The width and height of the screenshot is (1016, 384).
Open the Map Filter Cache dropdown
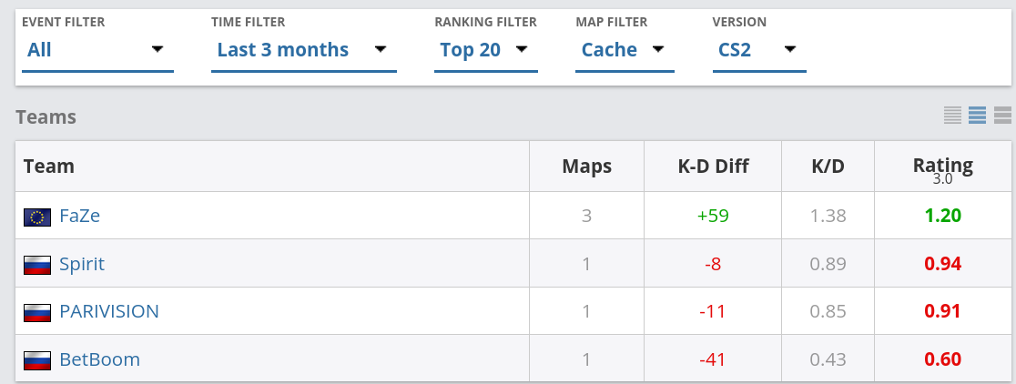[625, 50]
